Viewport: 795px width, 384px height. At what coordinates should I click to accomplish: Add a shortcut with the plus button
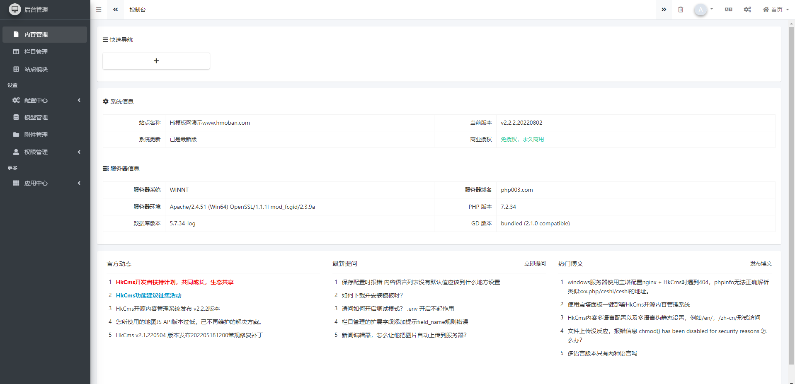coord(156,61)
